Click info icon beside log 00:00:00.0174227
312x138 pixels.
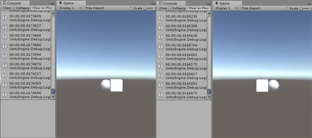coord(5,75)
